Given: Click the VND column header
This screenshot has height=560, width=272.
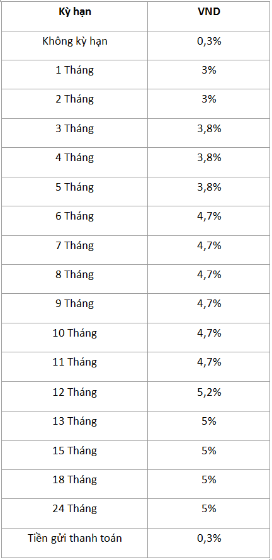Looking at the screenshot, I should pos(209,12).
